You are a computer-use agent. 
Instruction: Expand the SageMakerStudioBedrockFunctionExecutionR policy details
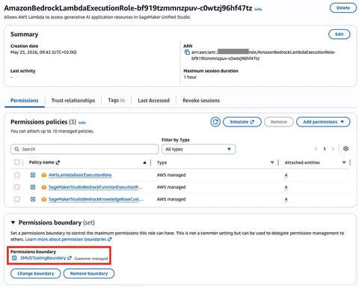click(x=33, y=187)
